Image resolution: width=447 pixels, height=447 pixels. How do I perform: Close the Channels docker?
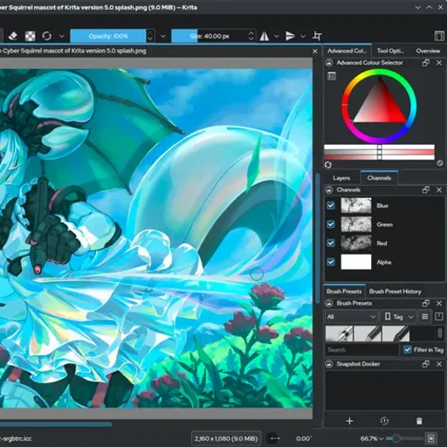tap(439, 189)
